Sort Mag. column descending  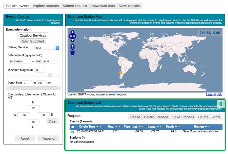tap(119, 126)
